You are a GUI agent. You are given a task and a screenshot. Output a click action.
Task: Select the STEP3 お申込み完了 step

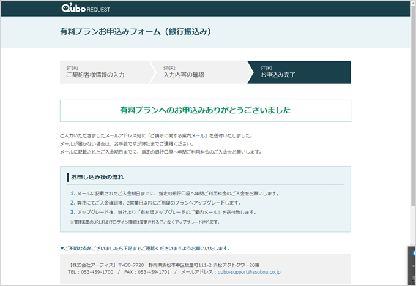(299, 72)
